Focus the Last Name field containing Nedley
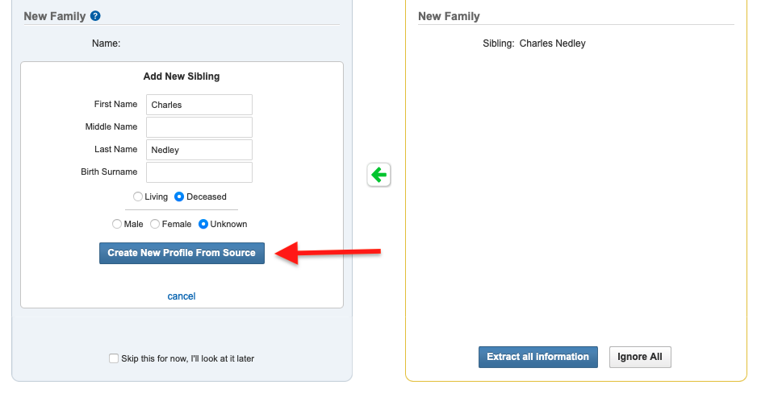The width and height of the screenshot is (757, 393). click(x=199, y=150)
